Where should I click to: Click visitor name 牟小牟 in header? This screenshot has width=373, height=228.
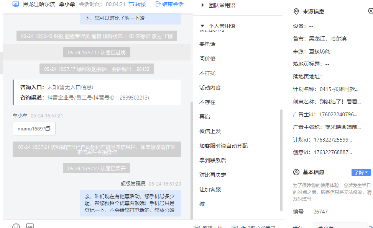click(67, 4)
